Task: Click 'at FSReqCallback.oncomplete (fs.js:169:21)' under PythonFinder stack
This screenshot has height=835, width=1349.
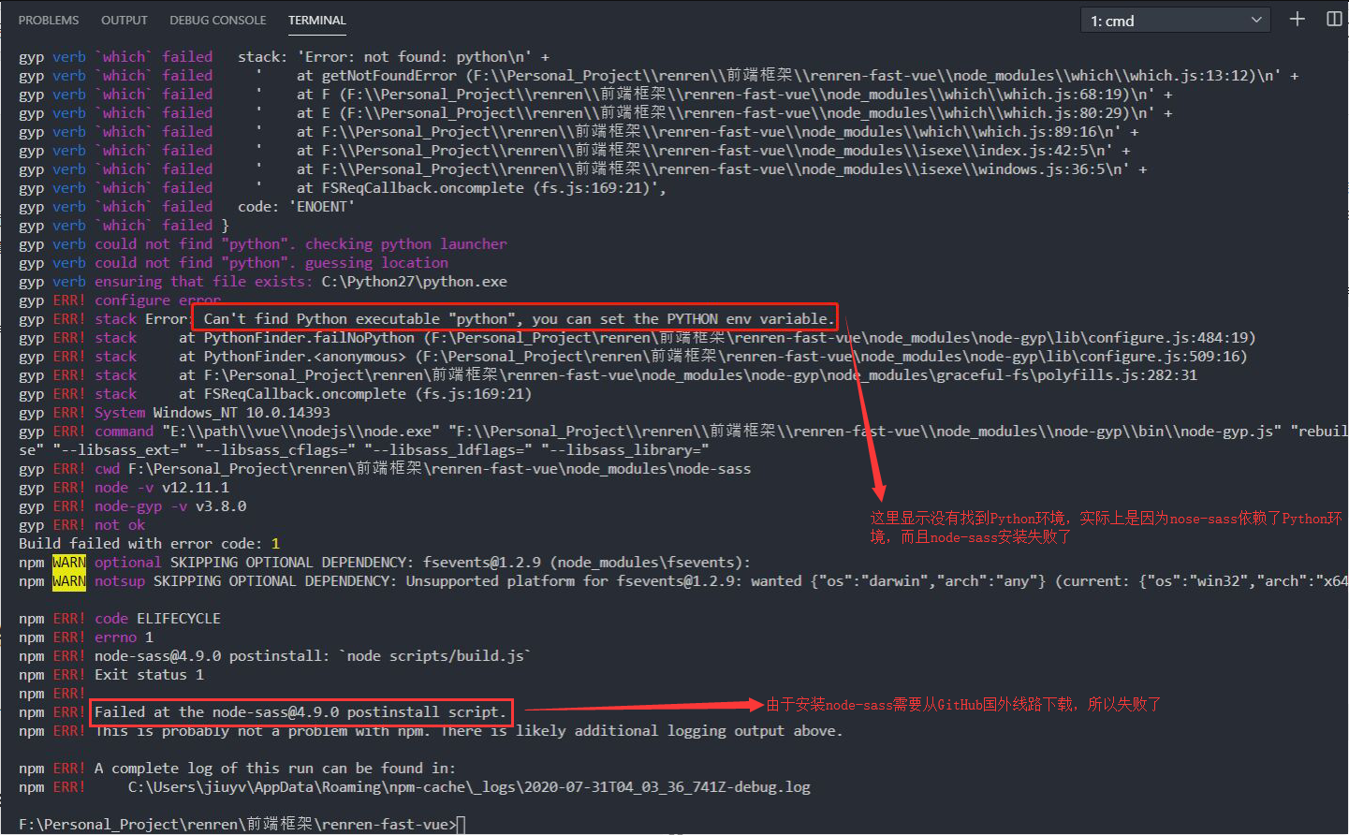Action: (x=355, y=394)
